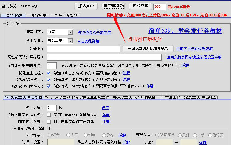Click the 加入VIP button
Image resolution: width=231 pixels, height=145 pixels.
click(86, 6)
